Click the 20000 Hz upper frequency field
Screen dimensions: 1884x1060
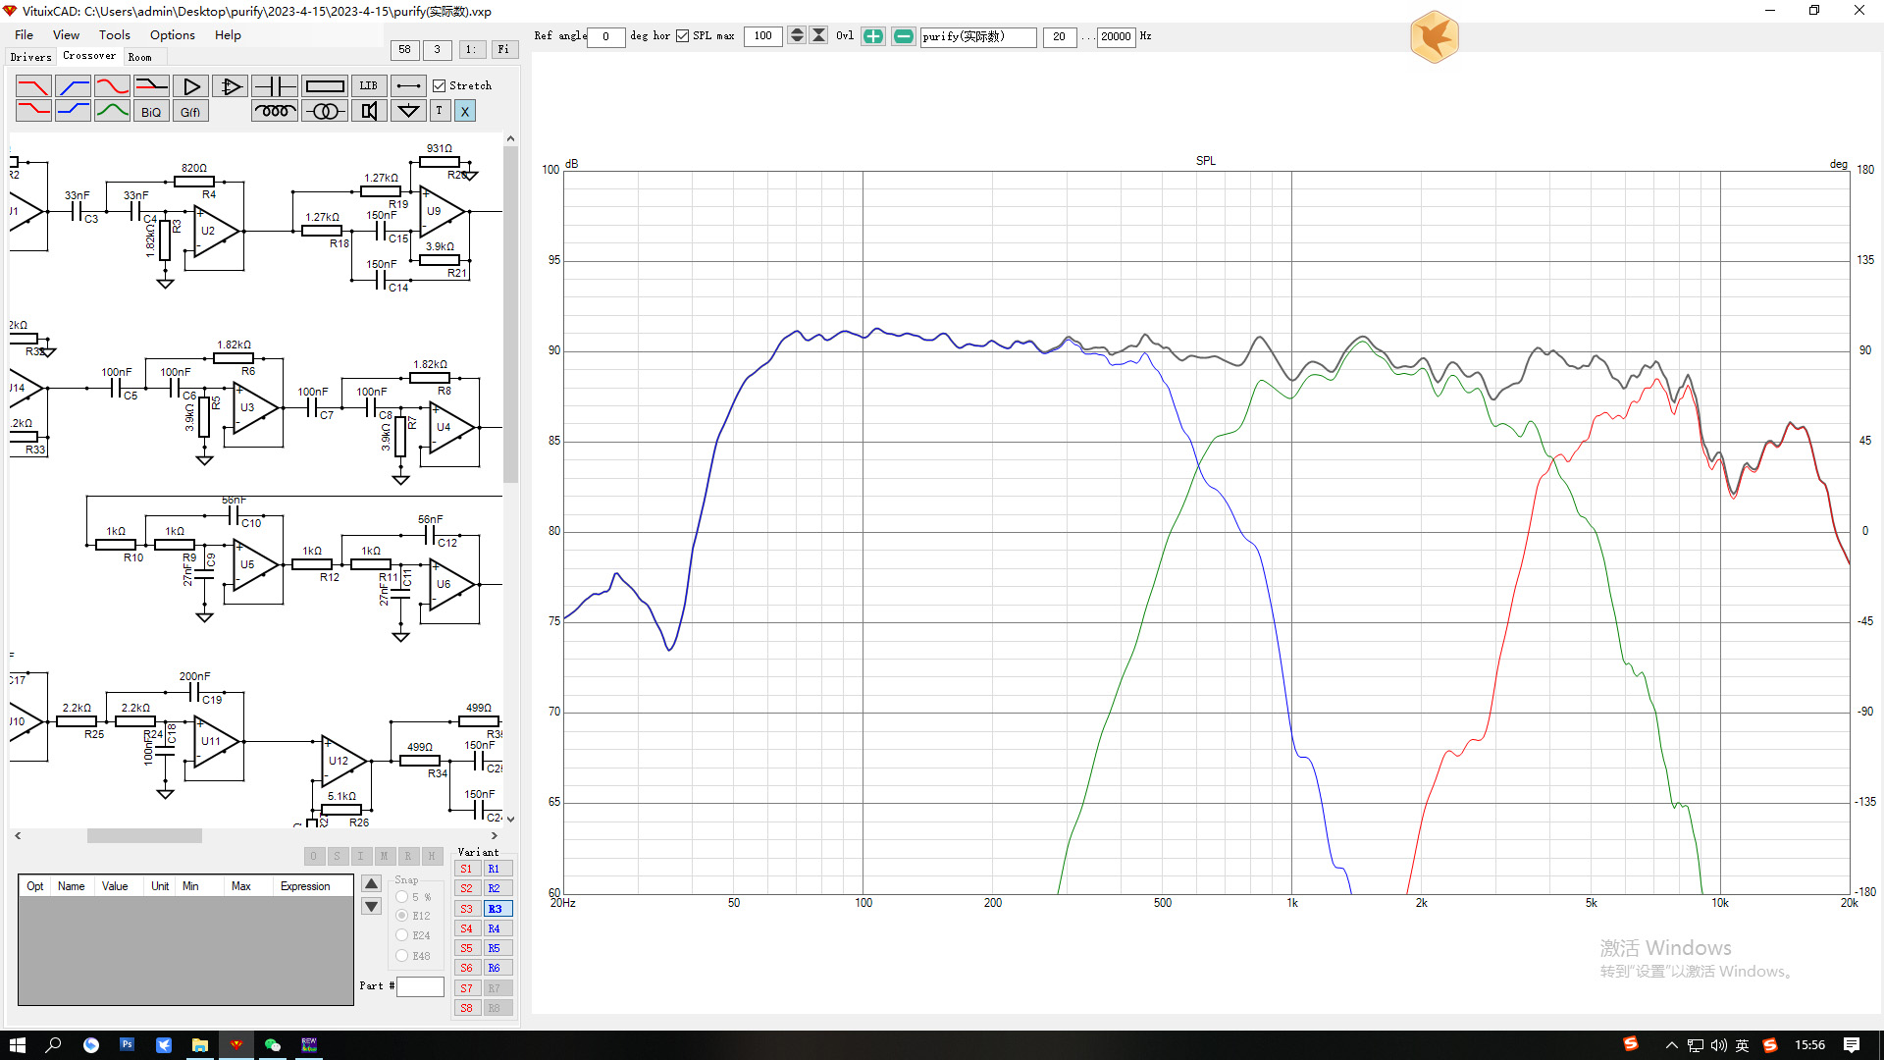point(1116,36)
